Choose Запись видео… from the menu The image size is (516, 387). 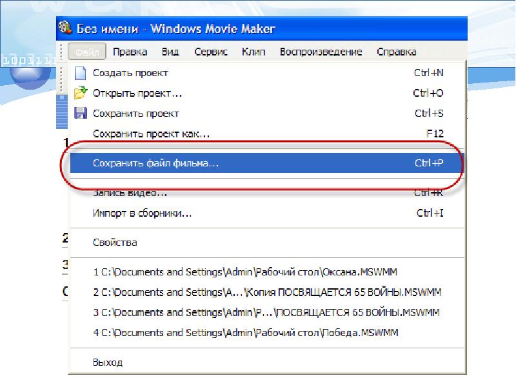130,193
